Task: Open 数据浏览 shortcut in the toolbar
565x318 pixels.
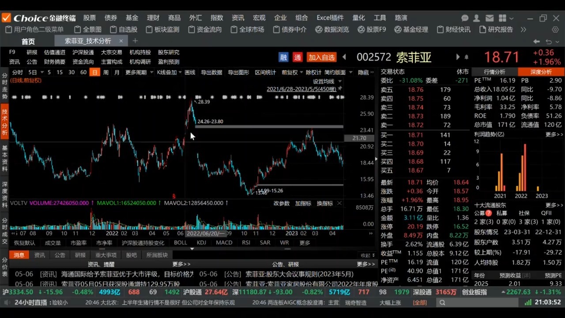Action: pos(332,30)
